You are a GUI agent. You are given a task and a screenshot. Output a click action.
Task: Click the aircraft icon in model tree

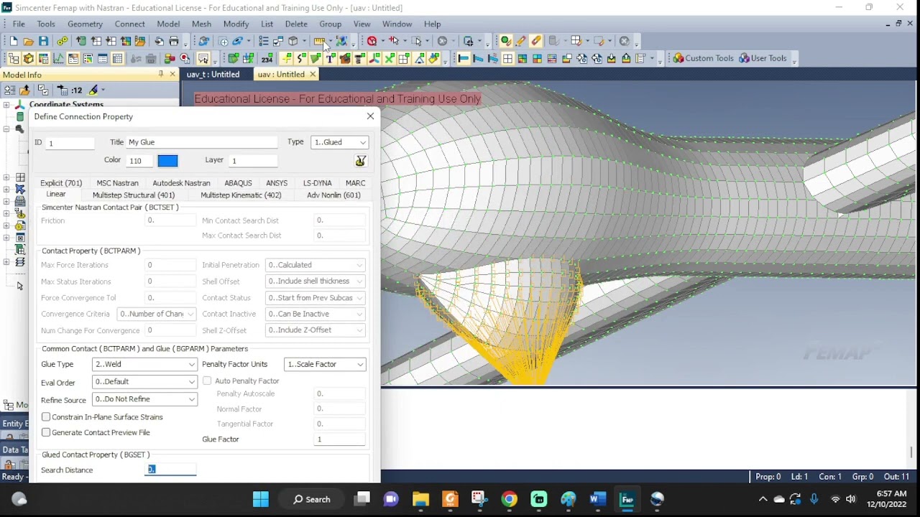click(20, 189)
